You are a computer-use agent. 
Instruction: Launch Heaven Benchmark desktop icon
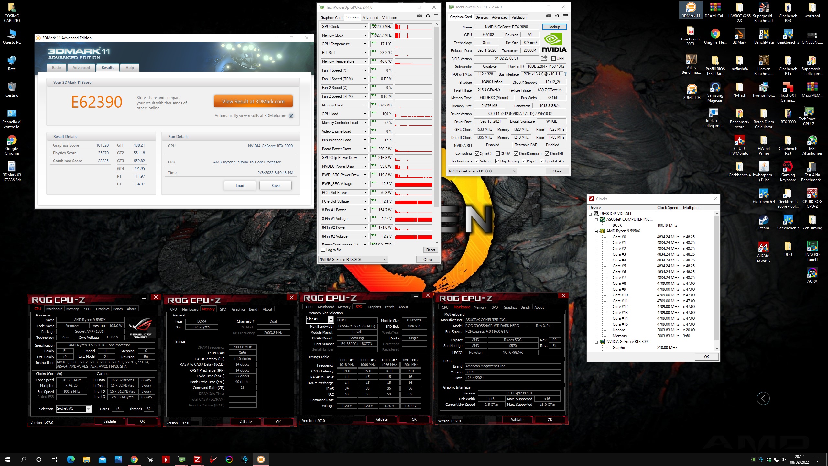[x=764, y=66]
